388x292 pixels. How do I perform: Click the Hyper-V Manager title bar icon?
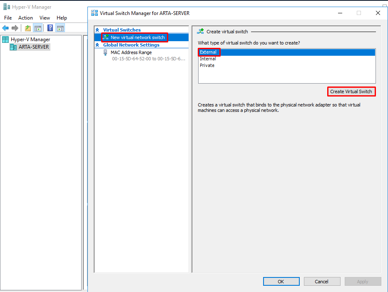(6, 7)
